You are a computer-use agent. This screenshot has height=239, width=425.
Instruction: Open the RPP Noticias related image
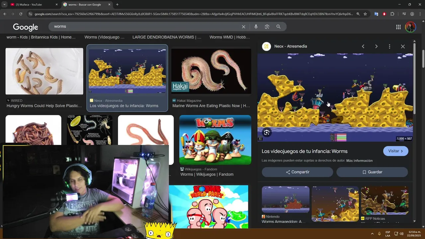pos(384,200)
